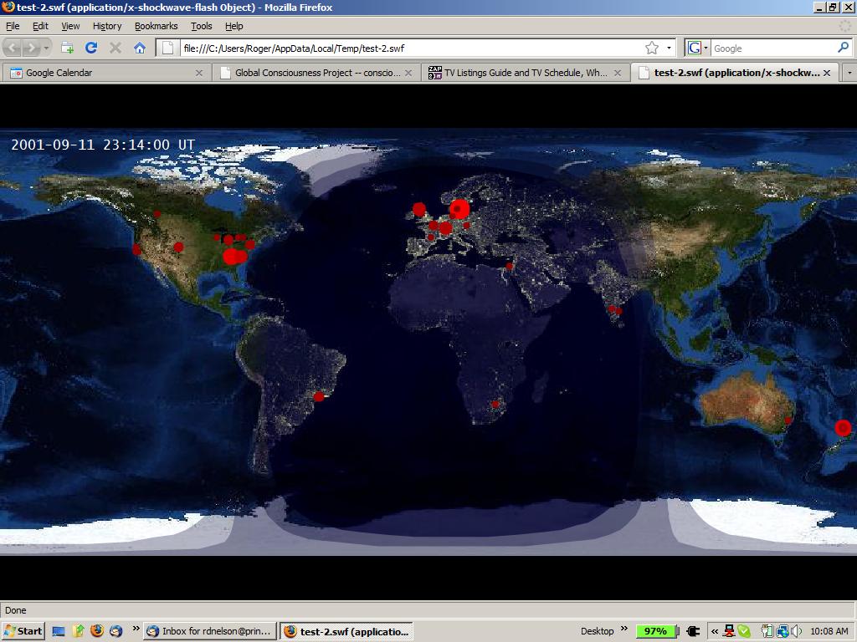Open the list all tabs dropdown
857x642 pixels.
pyautogui.click(x=849, y=73)
